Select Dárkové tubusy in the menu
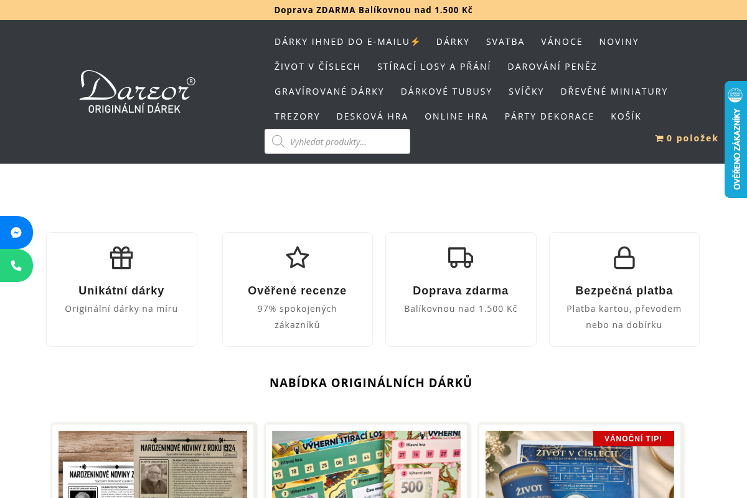Viewport: 747px width, 498px height. pyautogui.click(x=446, y=92)
